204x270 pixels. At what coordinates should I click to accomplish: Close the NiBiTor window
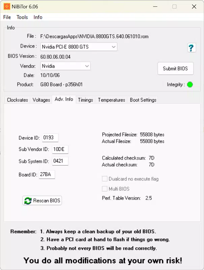(x=194, y=7)
